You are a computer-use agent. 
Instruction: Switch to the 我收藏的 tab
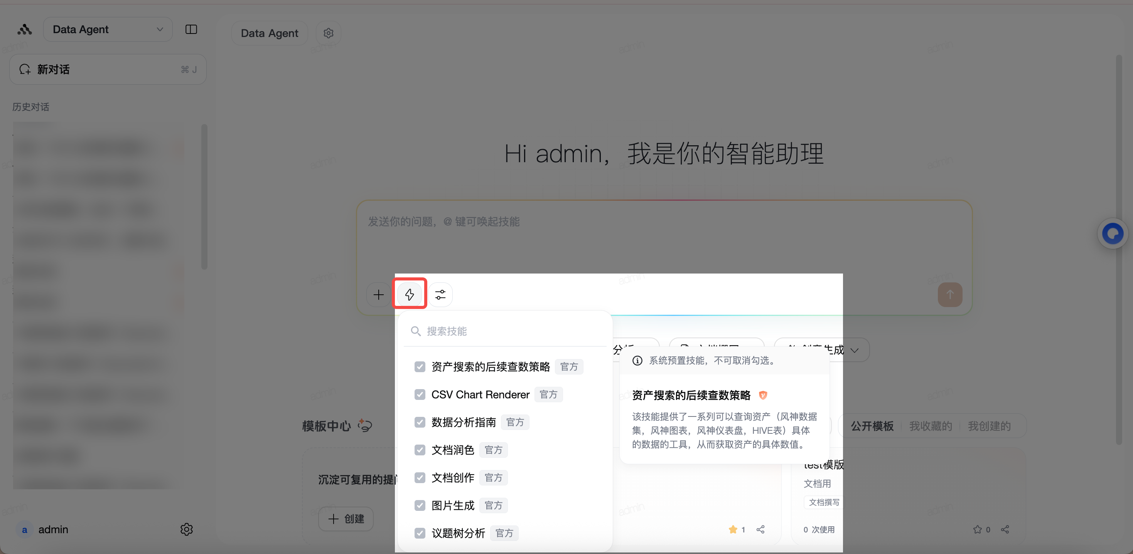pyautogui.click(x=930, y=426)
